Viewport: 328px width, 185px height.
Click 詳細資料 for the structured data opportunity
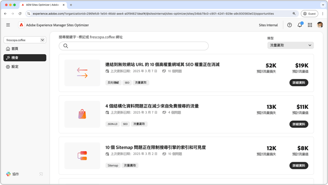point(299,124)
